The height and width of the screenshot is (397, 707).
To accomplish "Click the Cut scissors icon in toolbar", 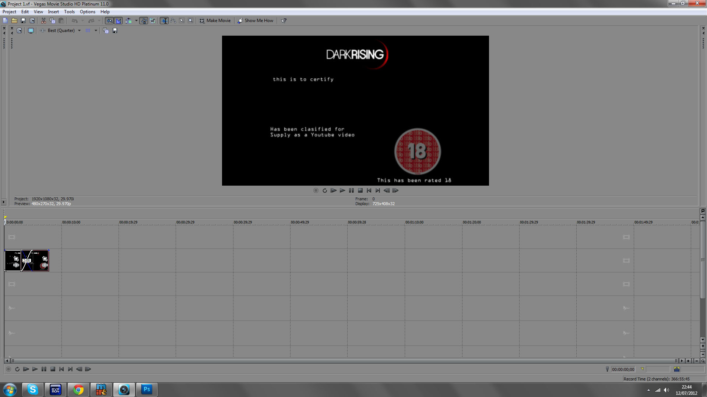I will [43, 21].
